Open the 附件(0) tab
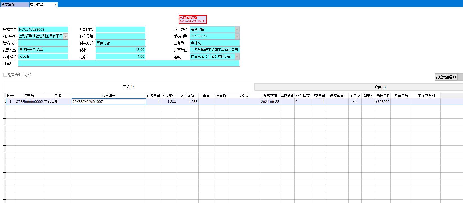Viewport: 463px width, 203px height. coord(380,87)
